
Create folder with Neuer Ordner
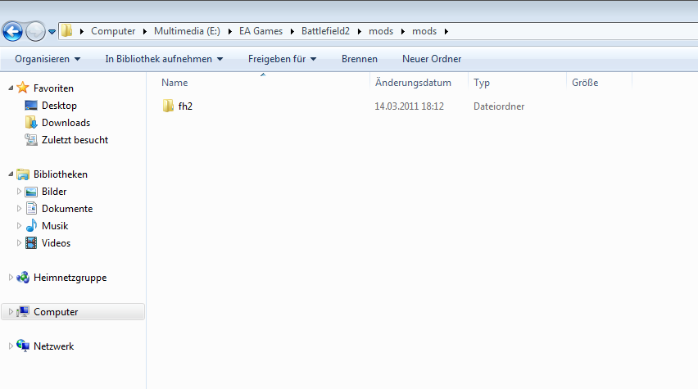pos(432,59)
